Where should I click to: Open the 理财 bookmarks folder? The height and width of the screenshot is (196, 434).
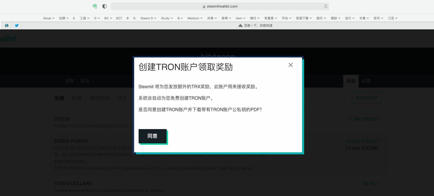point(335,18)
